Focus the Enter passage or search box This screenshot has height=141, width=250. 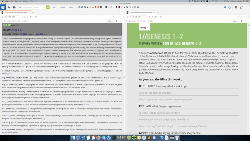pyautogui.click(x=34, y=7)
